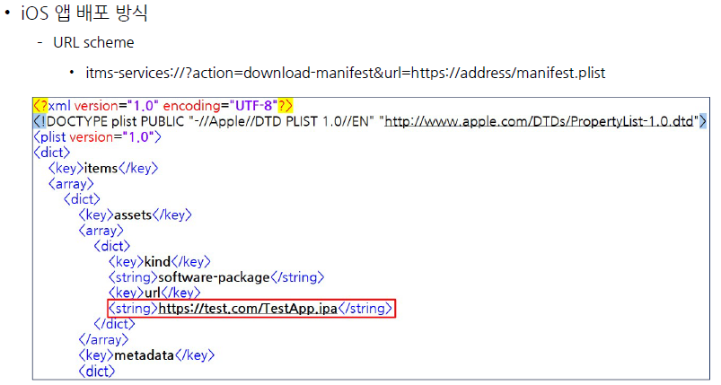Click the 'iOS 앱 배포 방식' heading
This screenshot has width=721, height=385.
(84, 13)
